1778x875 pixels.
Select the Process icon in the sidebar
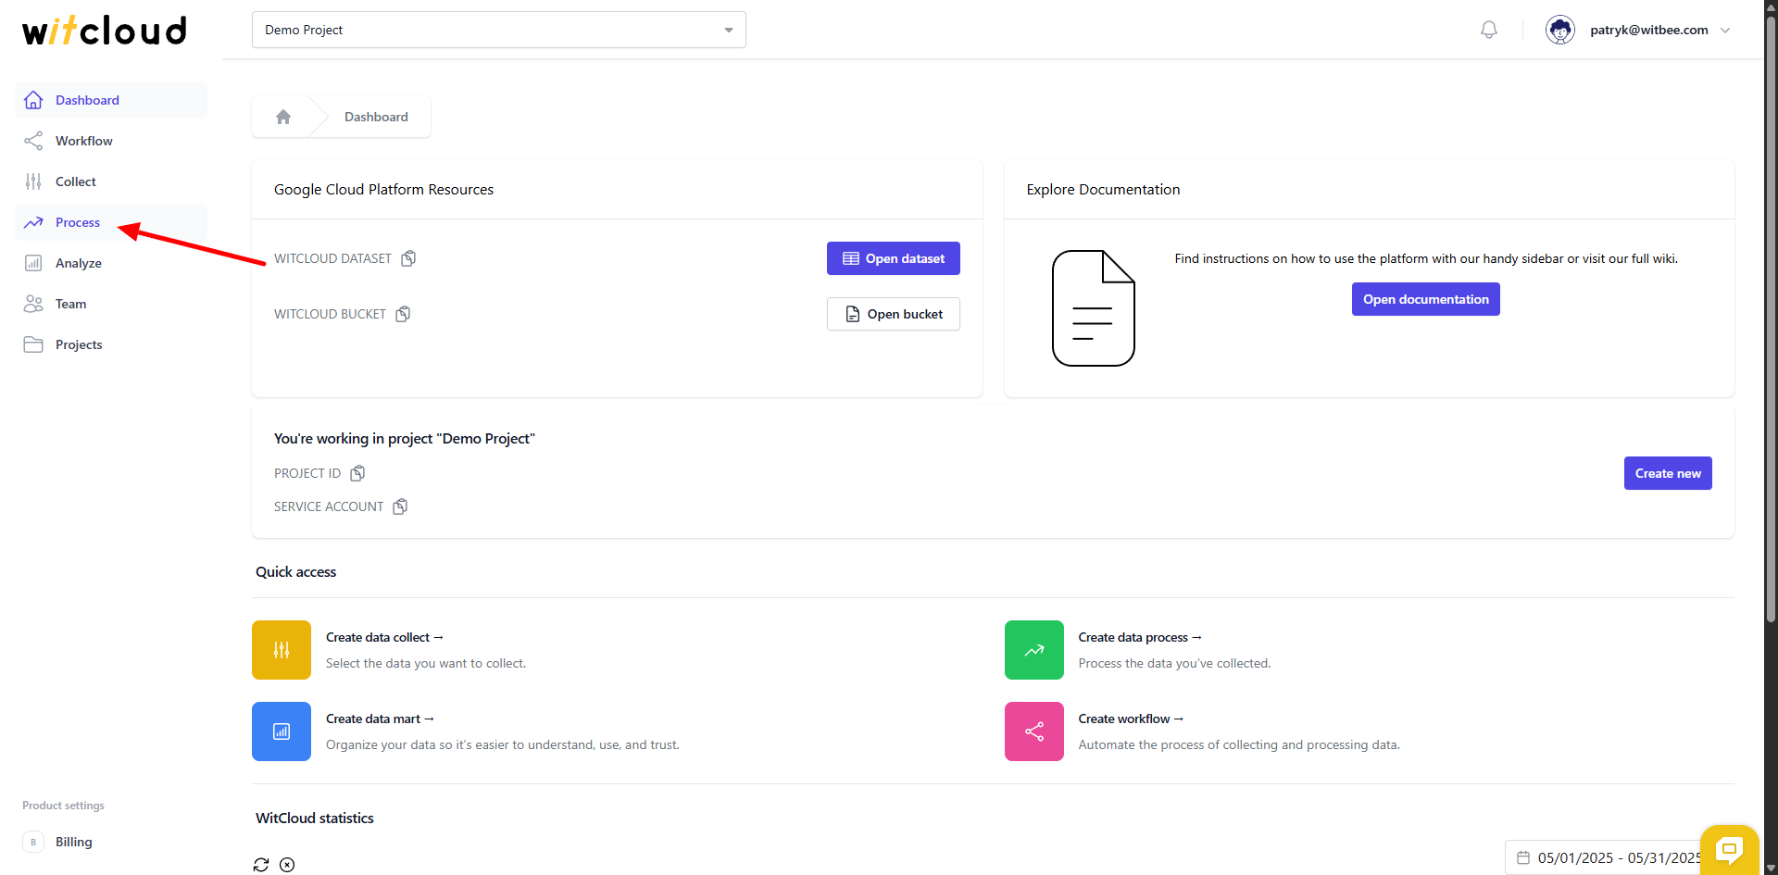coord(33,222)
